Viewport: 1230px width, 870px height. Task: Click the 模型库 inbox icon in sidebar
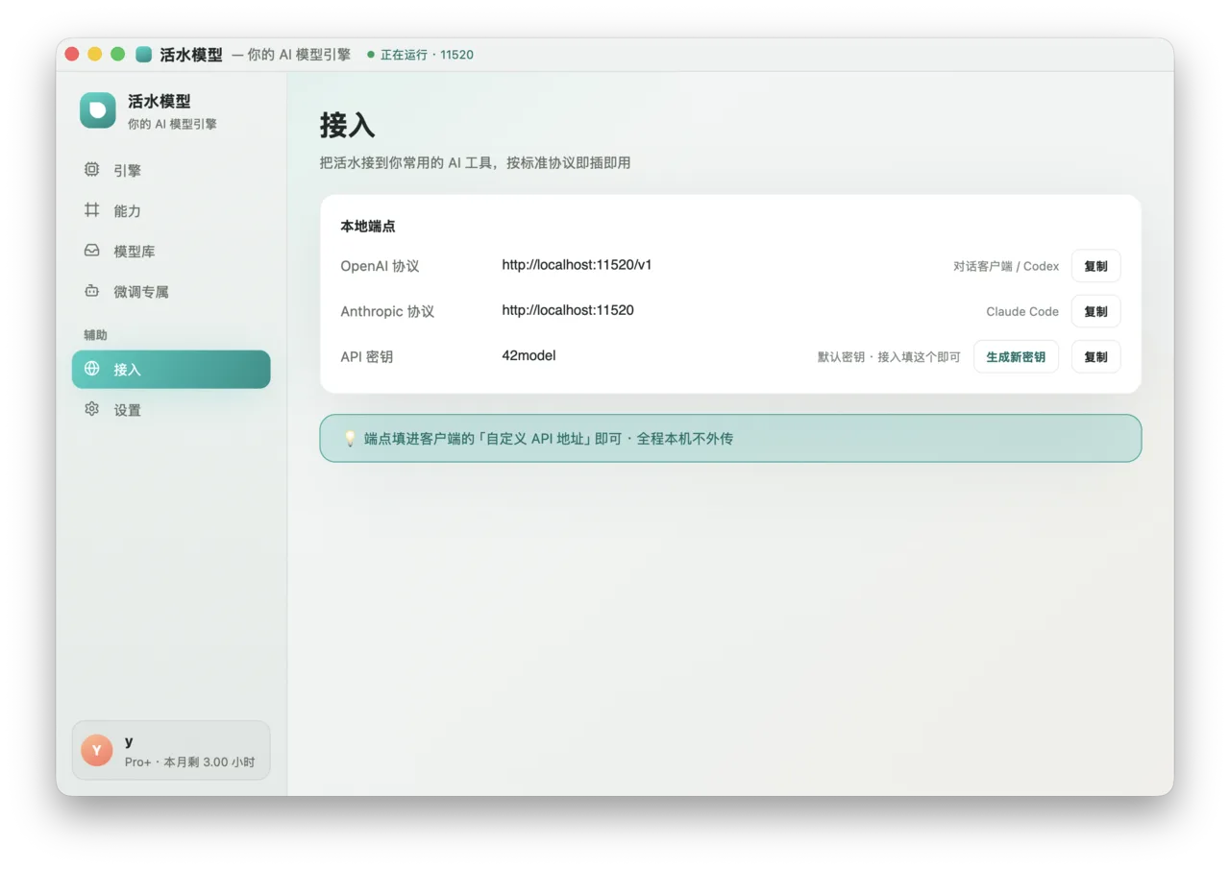coord(91,250)
